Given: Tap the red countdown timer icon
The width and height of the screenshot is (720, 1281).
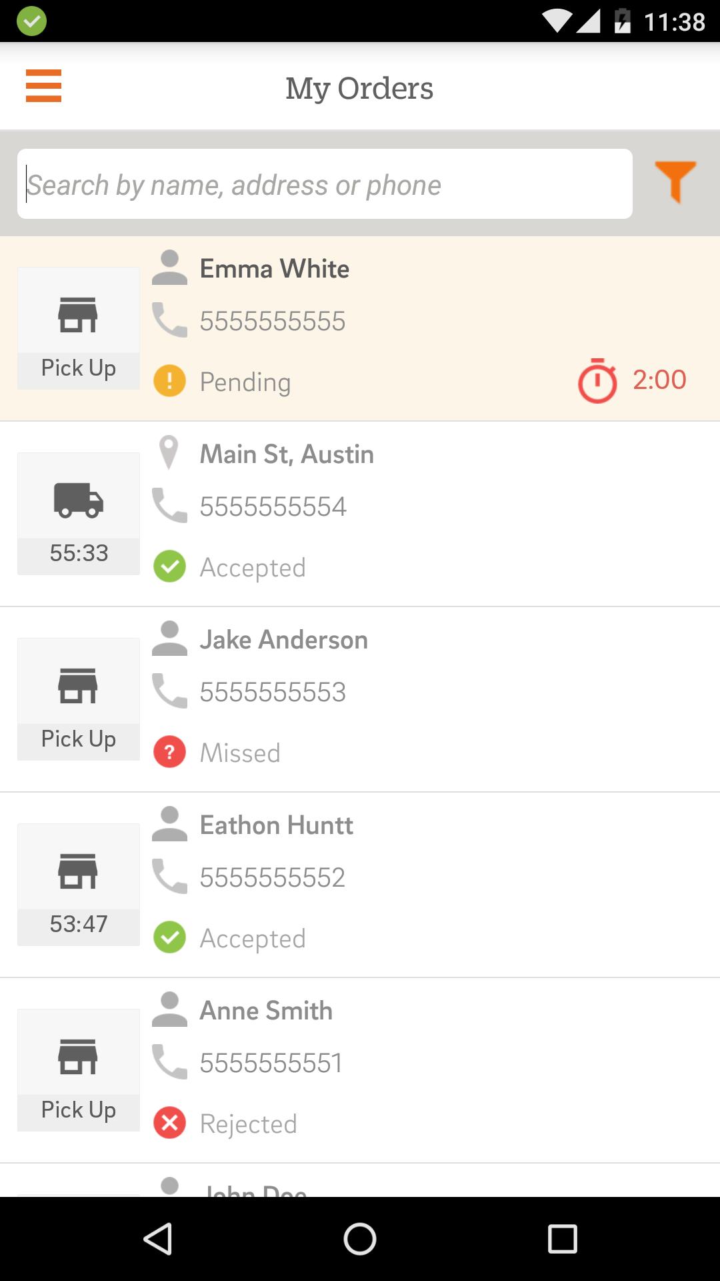Looking at the screenshot, I should 597,381.
